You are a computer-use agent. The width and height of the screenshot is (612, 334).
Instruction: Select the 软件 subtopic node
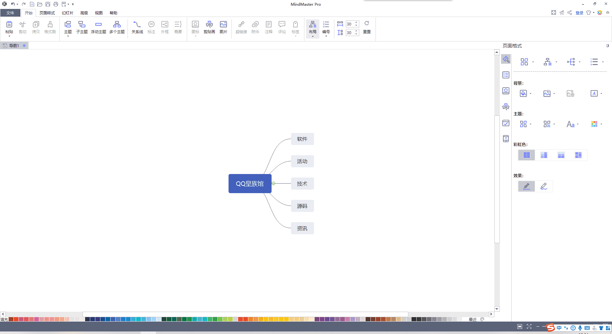click(x=302, y=139)
